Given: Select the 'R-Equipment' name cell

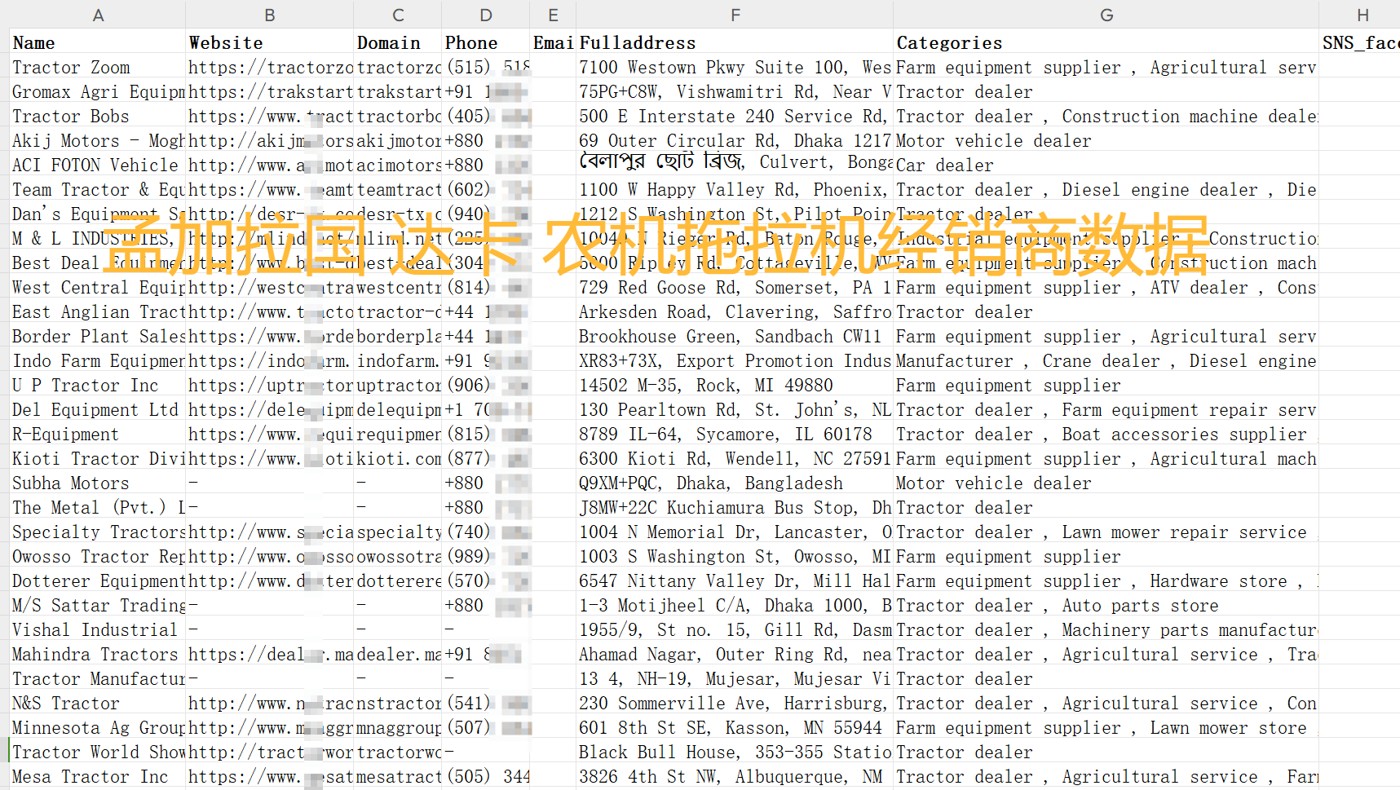Looking at the screenshot, I should click(x=98, y=434).
